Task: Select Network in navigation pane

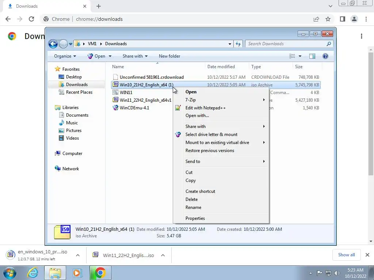Action: click(70, 169)
